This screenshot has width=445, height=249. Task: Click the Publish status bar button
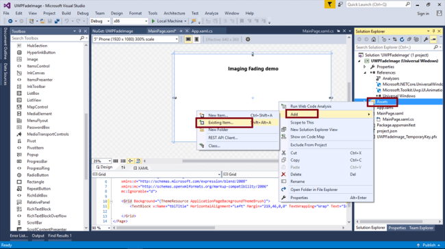(429, 245)
